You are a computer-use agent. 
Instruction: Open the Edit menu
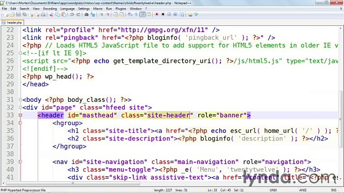click(13, 9)
